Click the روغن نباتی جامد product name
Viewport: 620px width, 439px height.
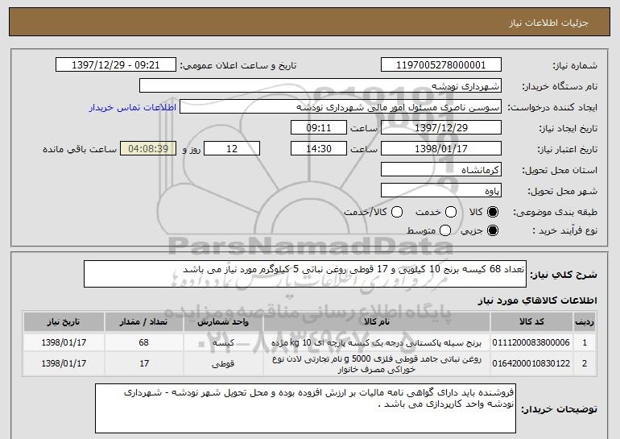pyautogui.click(x=377, y=364)
